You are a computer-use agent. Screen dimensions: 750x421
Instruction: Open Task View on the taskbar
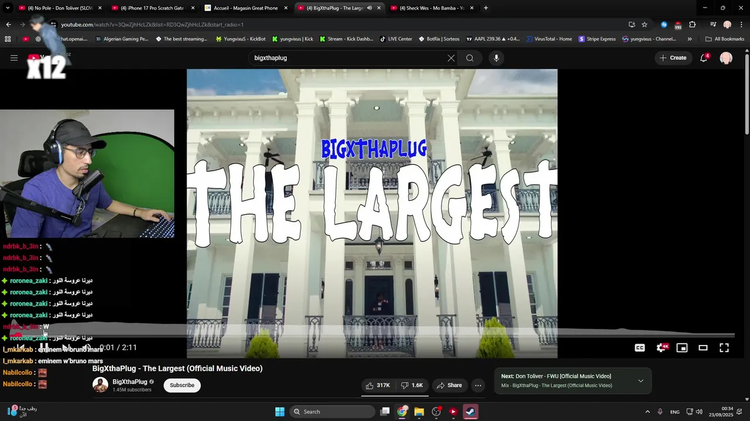click(x=385, y=412)
